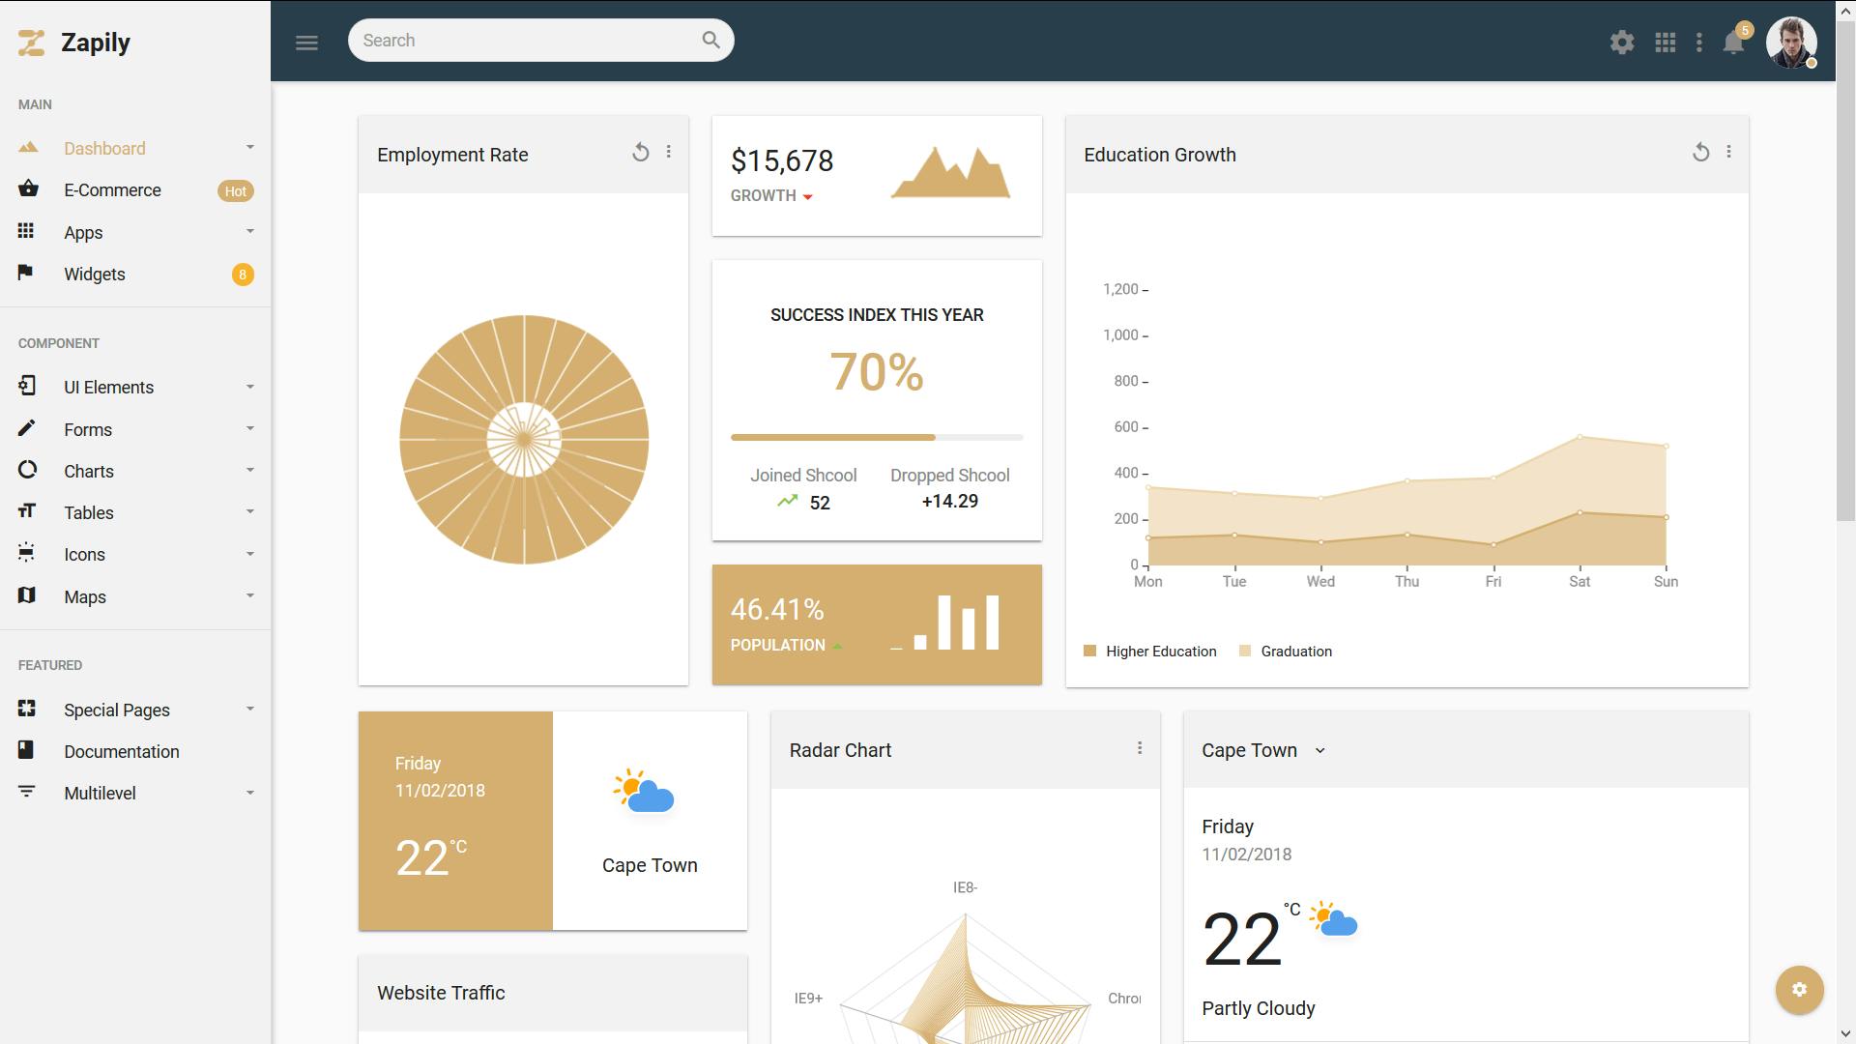Refresh the Employment Rate card

(640, 153)
